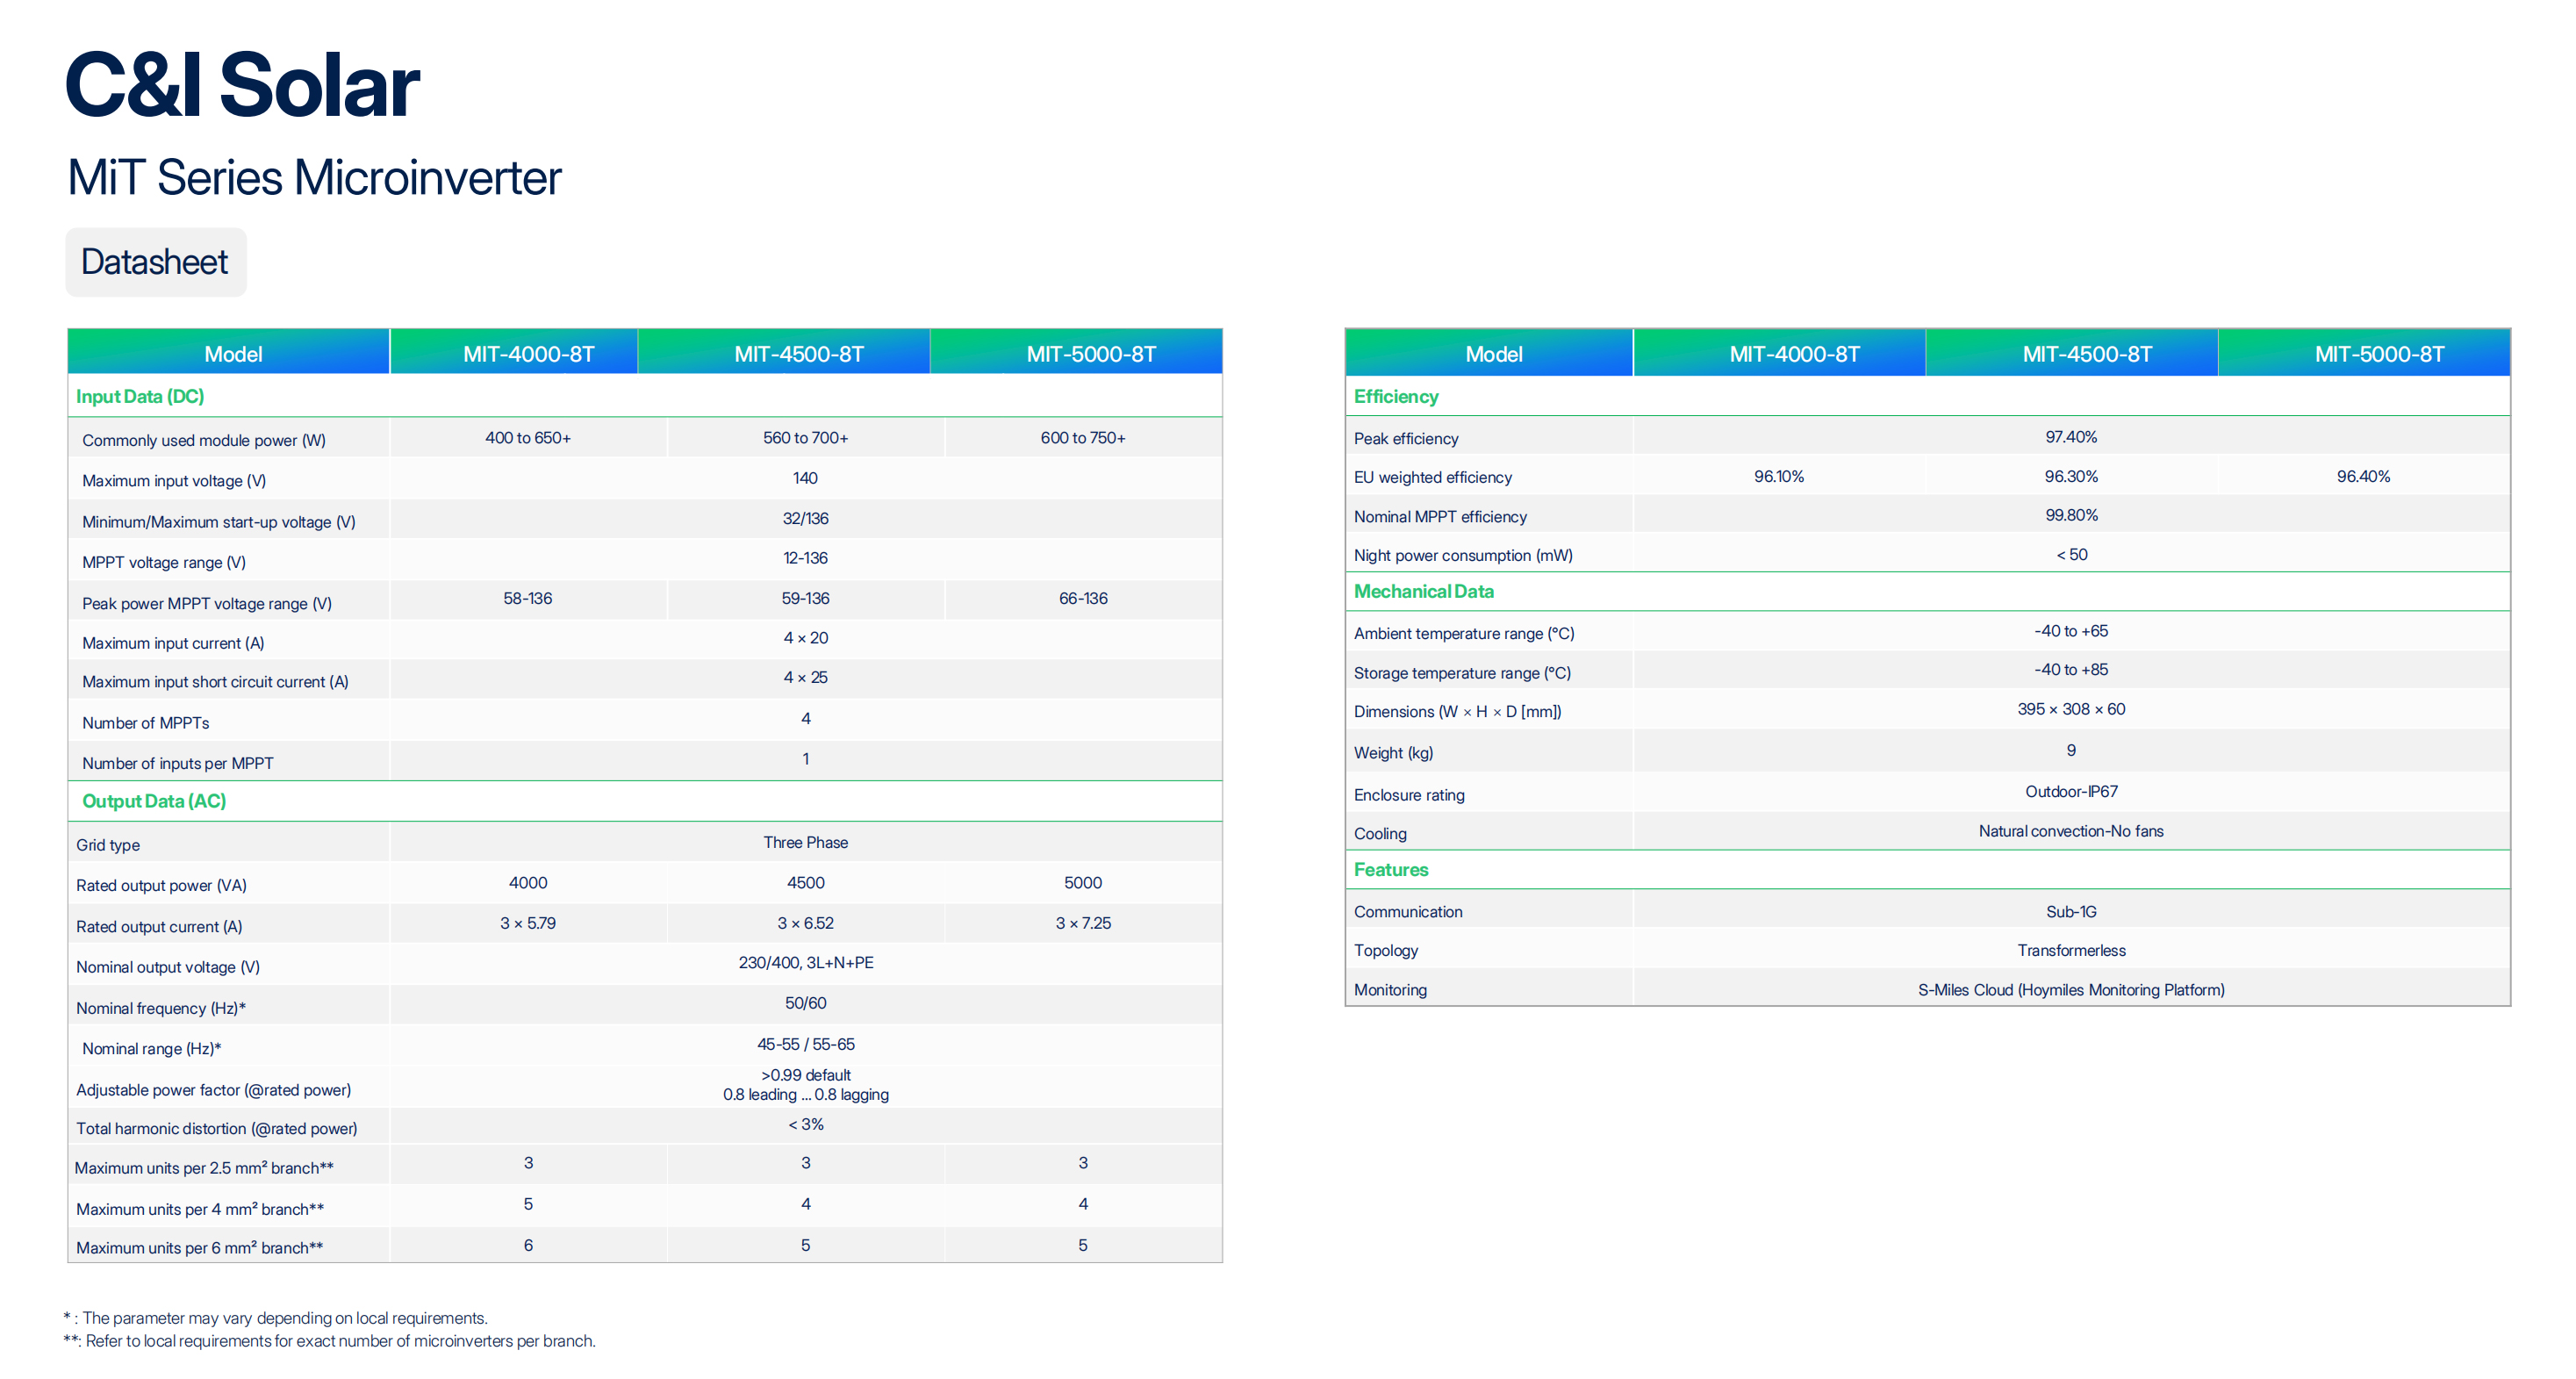Image resolution: width=2576 pixels, height=1379 pixels.
Task: Click Peak efficiency value 97.40%
Action: pyautogui.click(x=2070, y=437)
